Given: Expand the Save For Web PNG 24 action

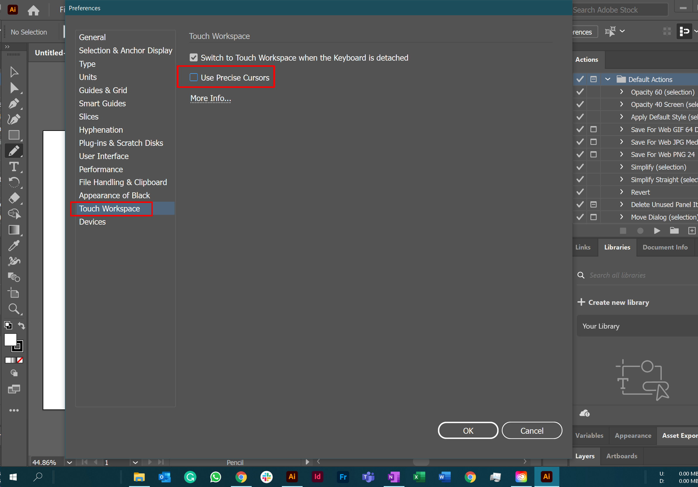Looking at the screenshot, I should tap(621, 154).
